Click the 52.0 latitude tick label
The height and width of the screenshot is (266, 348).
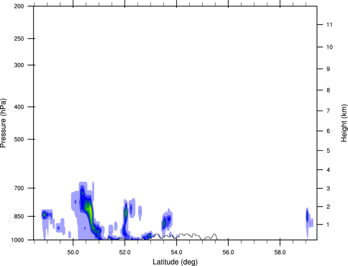pos(125,252)
